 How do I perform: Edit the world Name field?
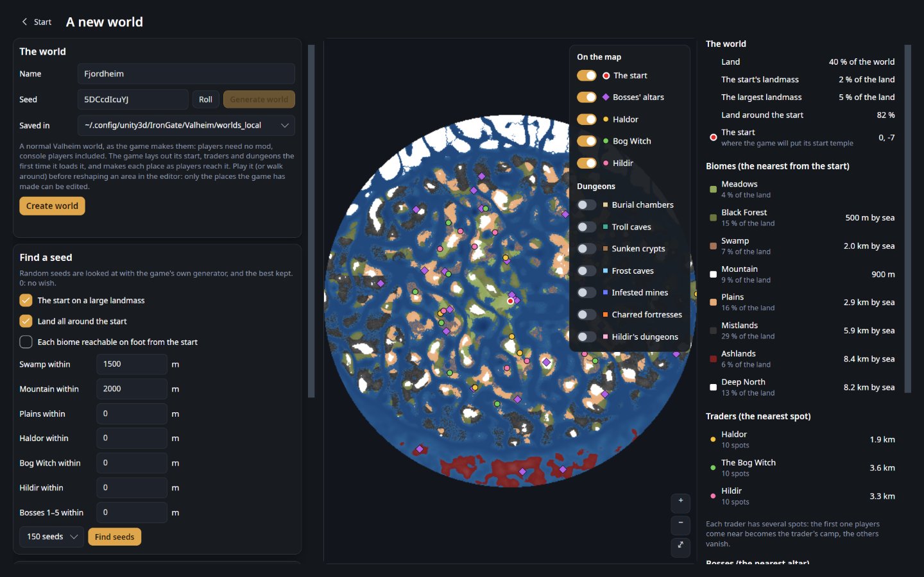pos(186,74)
